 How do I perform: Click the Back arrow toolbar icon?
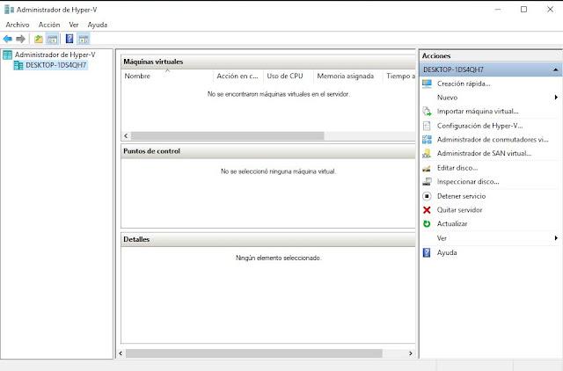point(8,39)
